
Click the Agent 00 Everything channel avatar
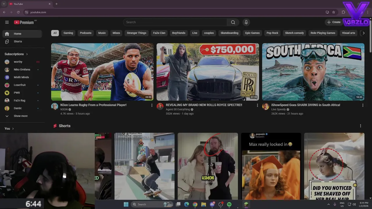160,106
